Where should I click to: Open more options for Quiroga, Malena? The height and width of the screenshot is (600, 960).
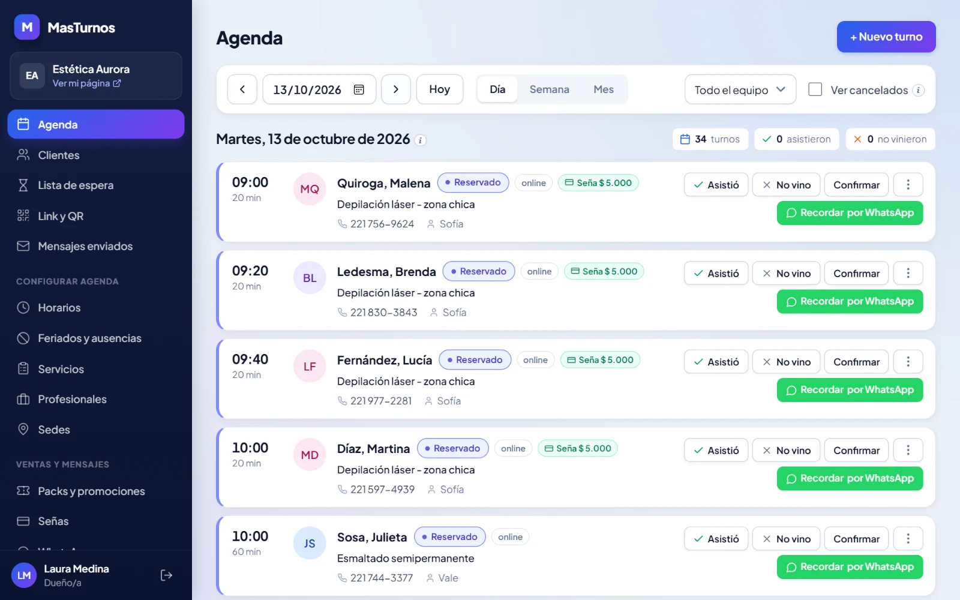click(x=908, y=185)
